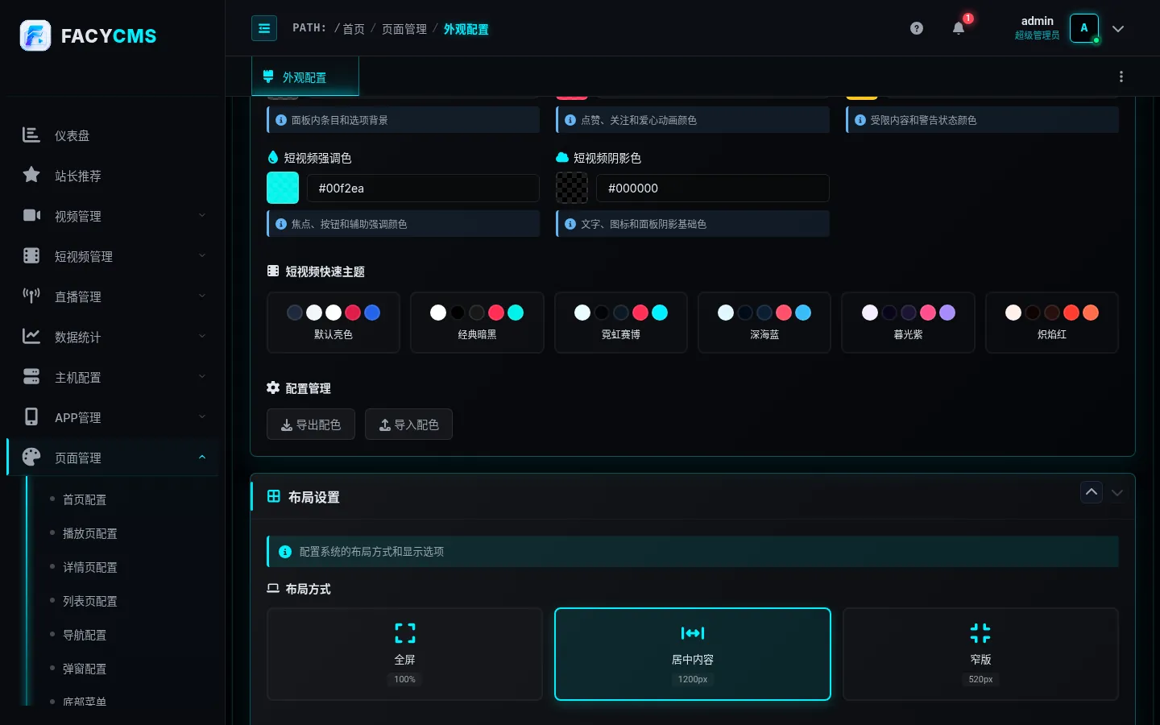Viewport: 1160px width, 725px height.
Task: Click the 导出配色 button
Action: tap(311, 425)
